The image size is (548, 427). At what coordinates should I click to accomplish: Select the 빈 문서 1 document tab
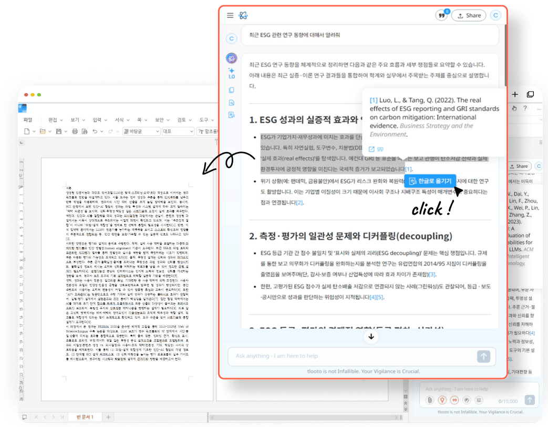[x=85, y=417]
